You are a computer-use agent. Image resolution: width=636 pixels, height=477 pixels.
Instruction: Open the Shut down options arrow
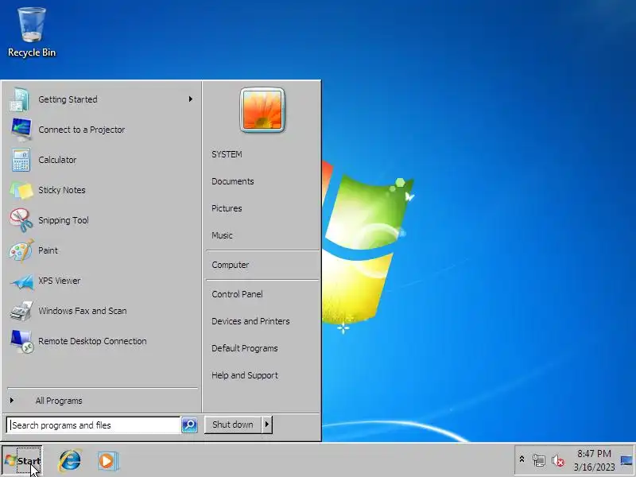pos(267,425)
